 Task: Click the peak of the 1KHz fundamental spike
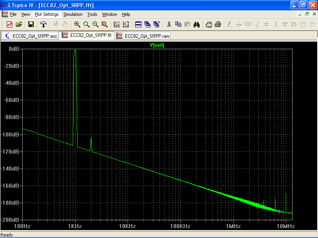click(x=75, y=50)
